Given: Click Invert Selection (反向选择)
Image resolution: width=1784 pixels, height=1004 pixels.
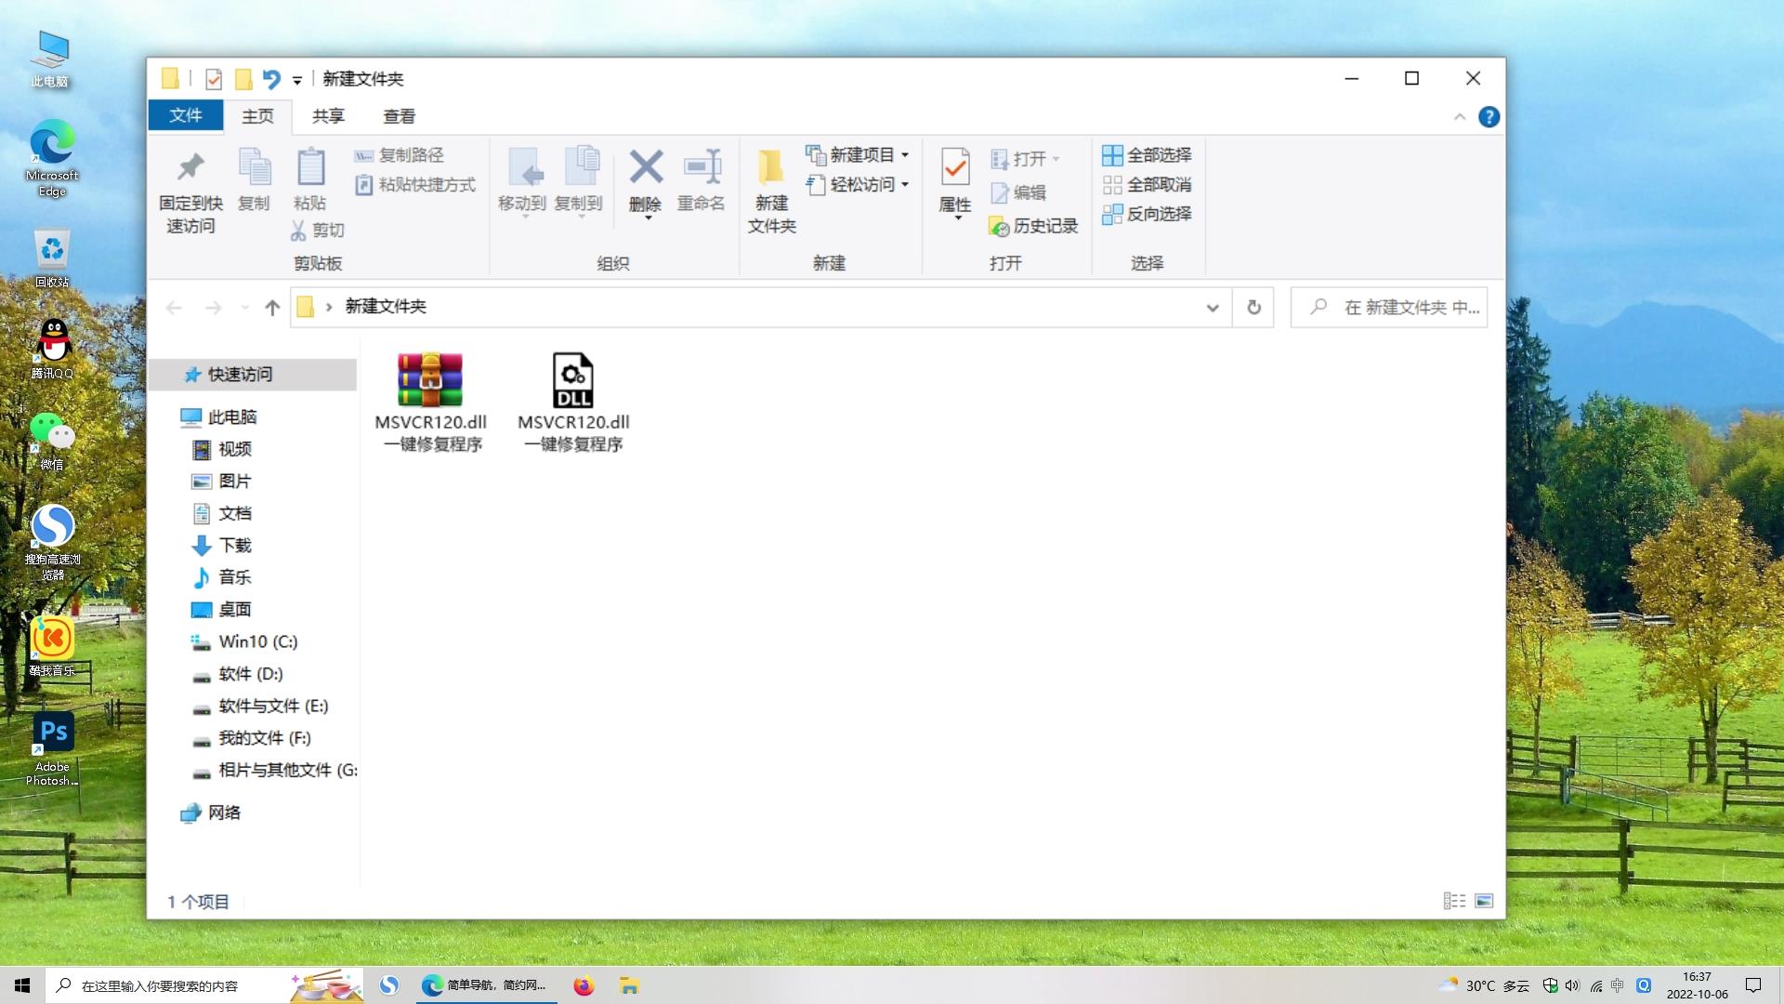Looking at the screenshot, I should click(1147, 214).
